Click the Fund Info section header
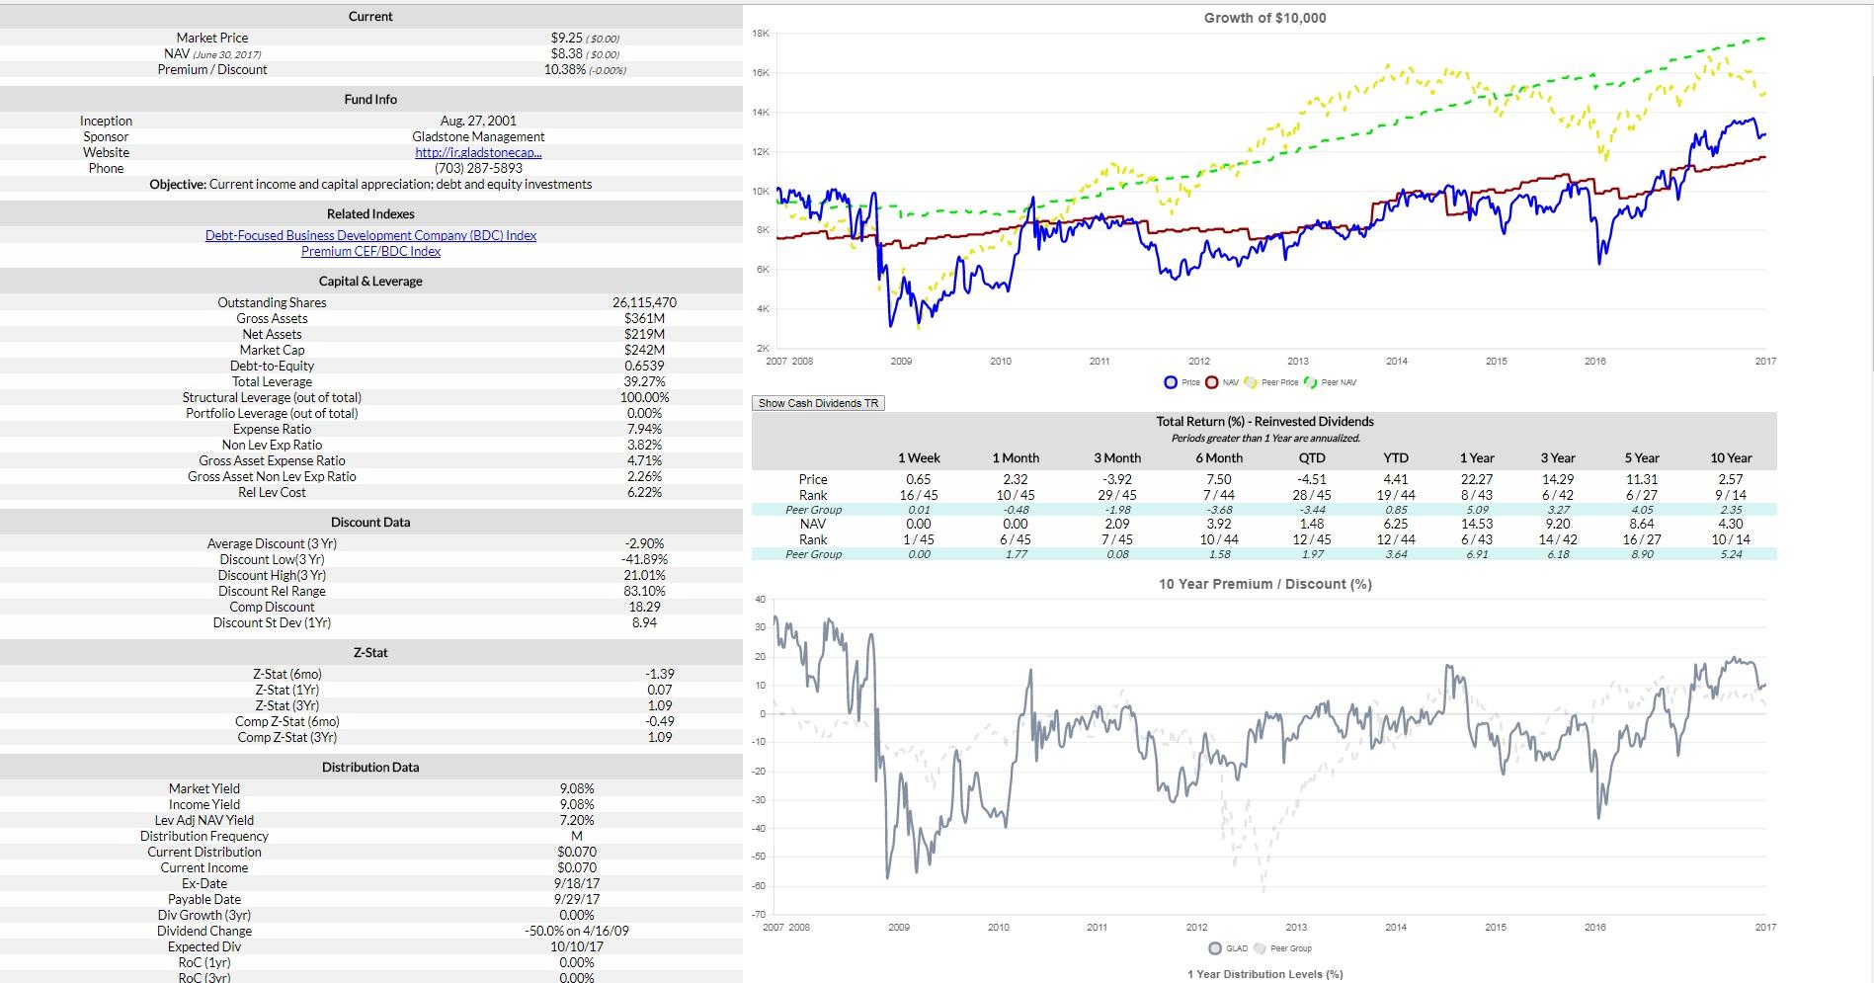Screen dimensions: 1874x983 pyautogui.click(x=370, y=99)
